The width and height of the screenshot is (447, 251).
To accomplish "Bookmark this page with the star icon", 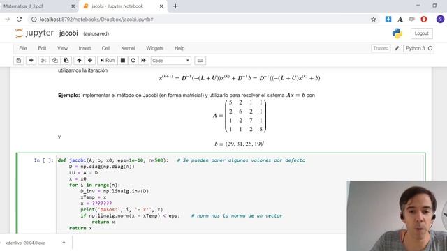I will [x=373, y=20].
